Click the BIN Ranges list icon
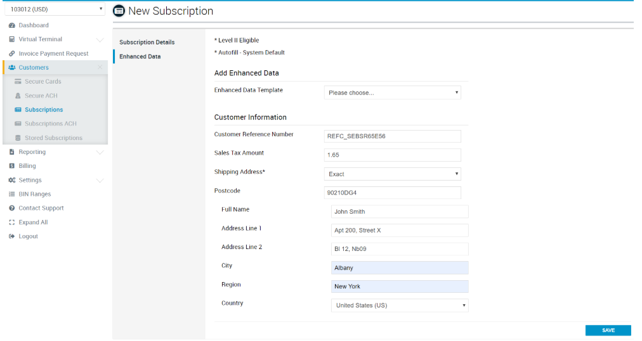 pos(12,195)
